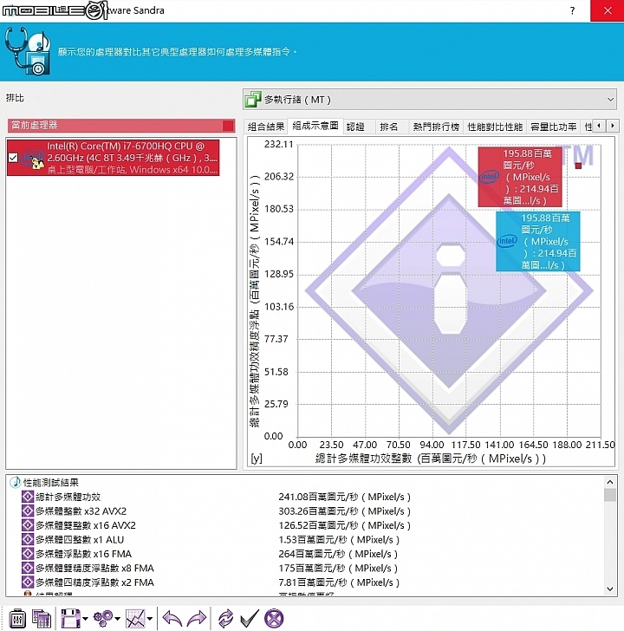The image size is (624, 631).
Task: Open the gears icon dropdown arrow
Action: 118,619
